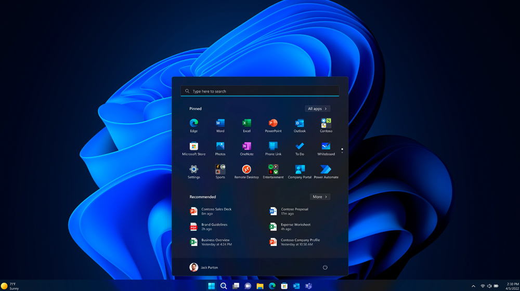
Task: Open the Outlook pinned app
Action: [300, 125]
